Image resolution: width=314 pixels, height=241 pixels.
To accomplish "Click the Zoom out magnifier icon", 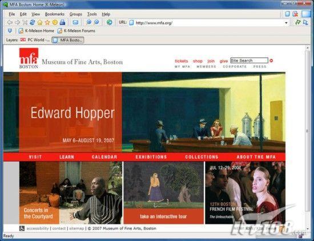I will (96, 22).
